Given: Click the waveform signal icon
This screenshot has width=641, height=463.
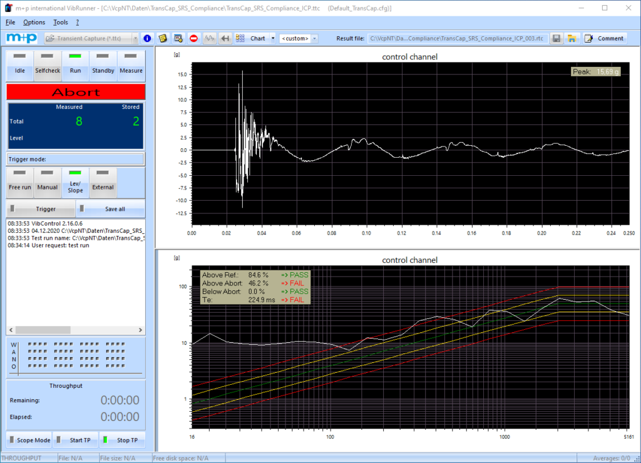Looking at the screenshot, I should pos(210,38).
